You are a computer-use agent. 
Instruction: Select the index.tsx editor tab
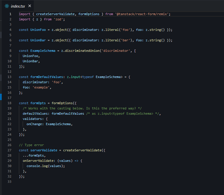coord(18,6)
